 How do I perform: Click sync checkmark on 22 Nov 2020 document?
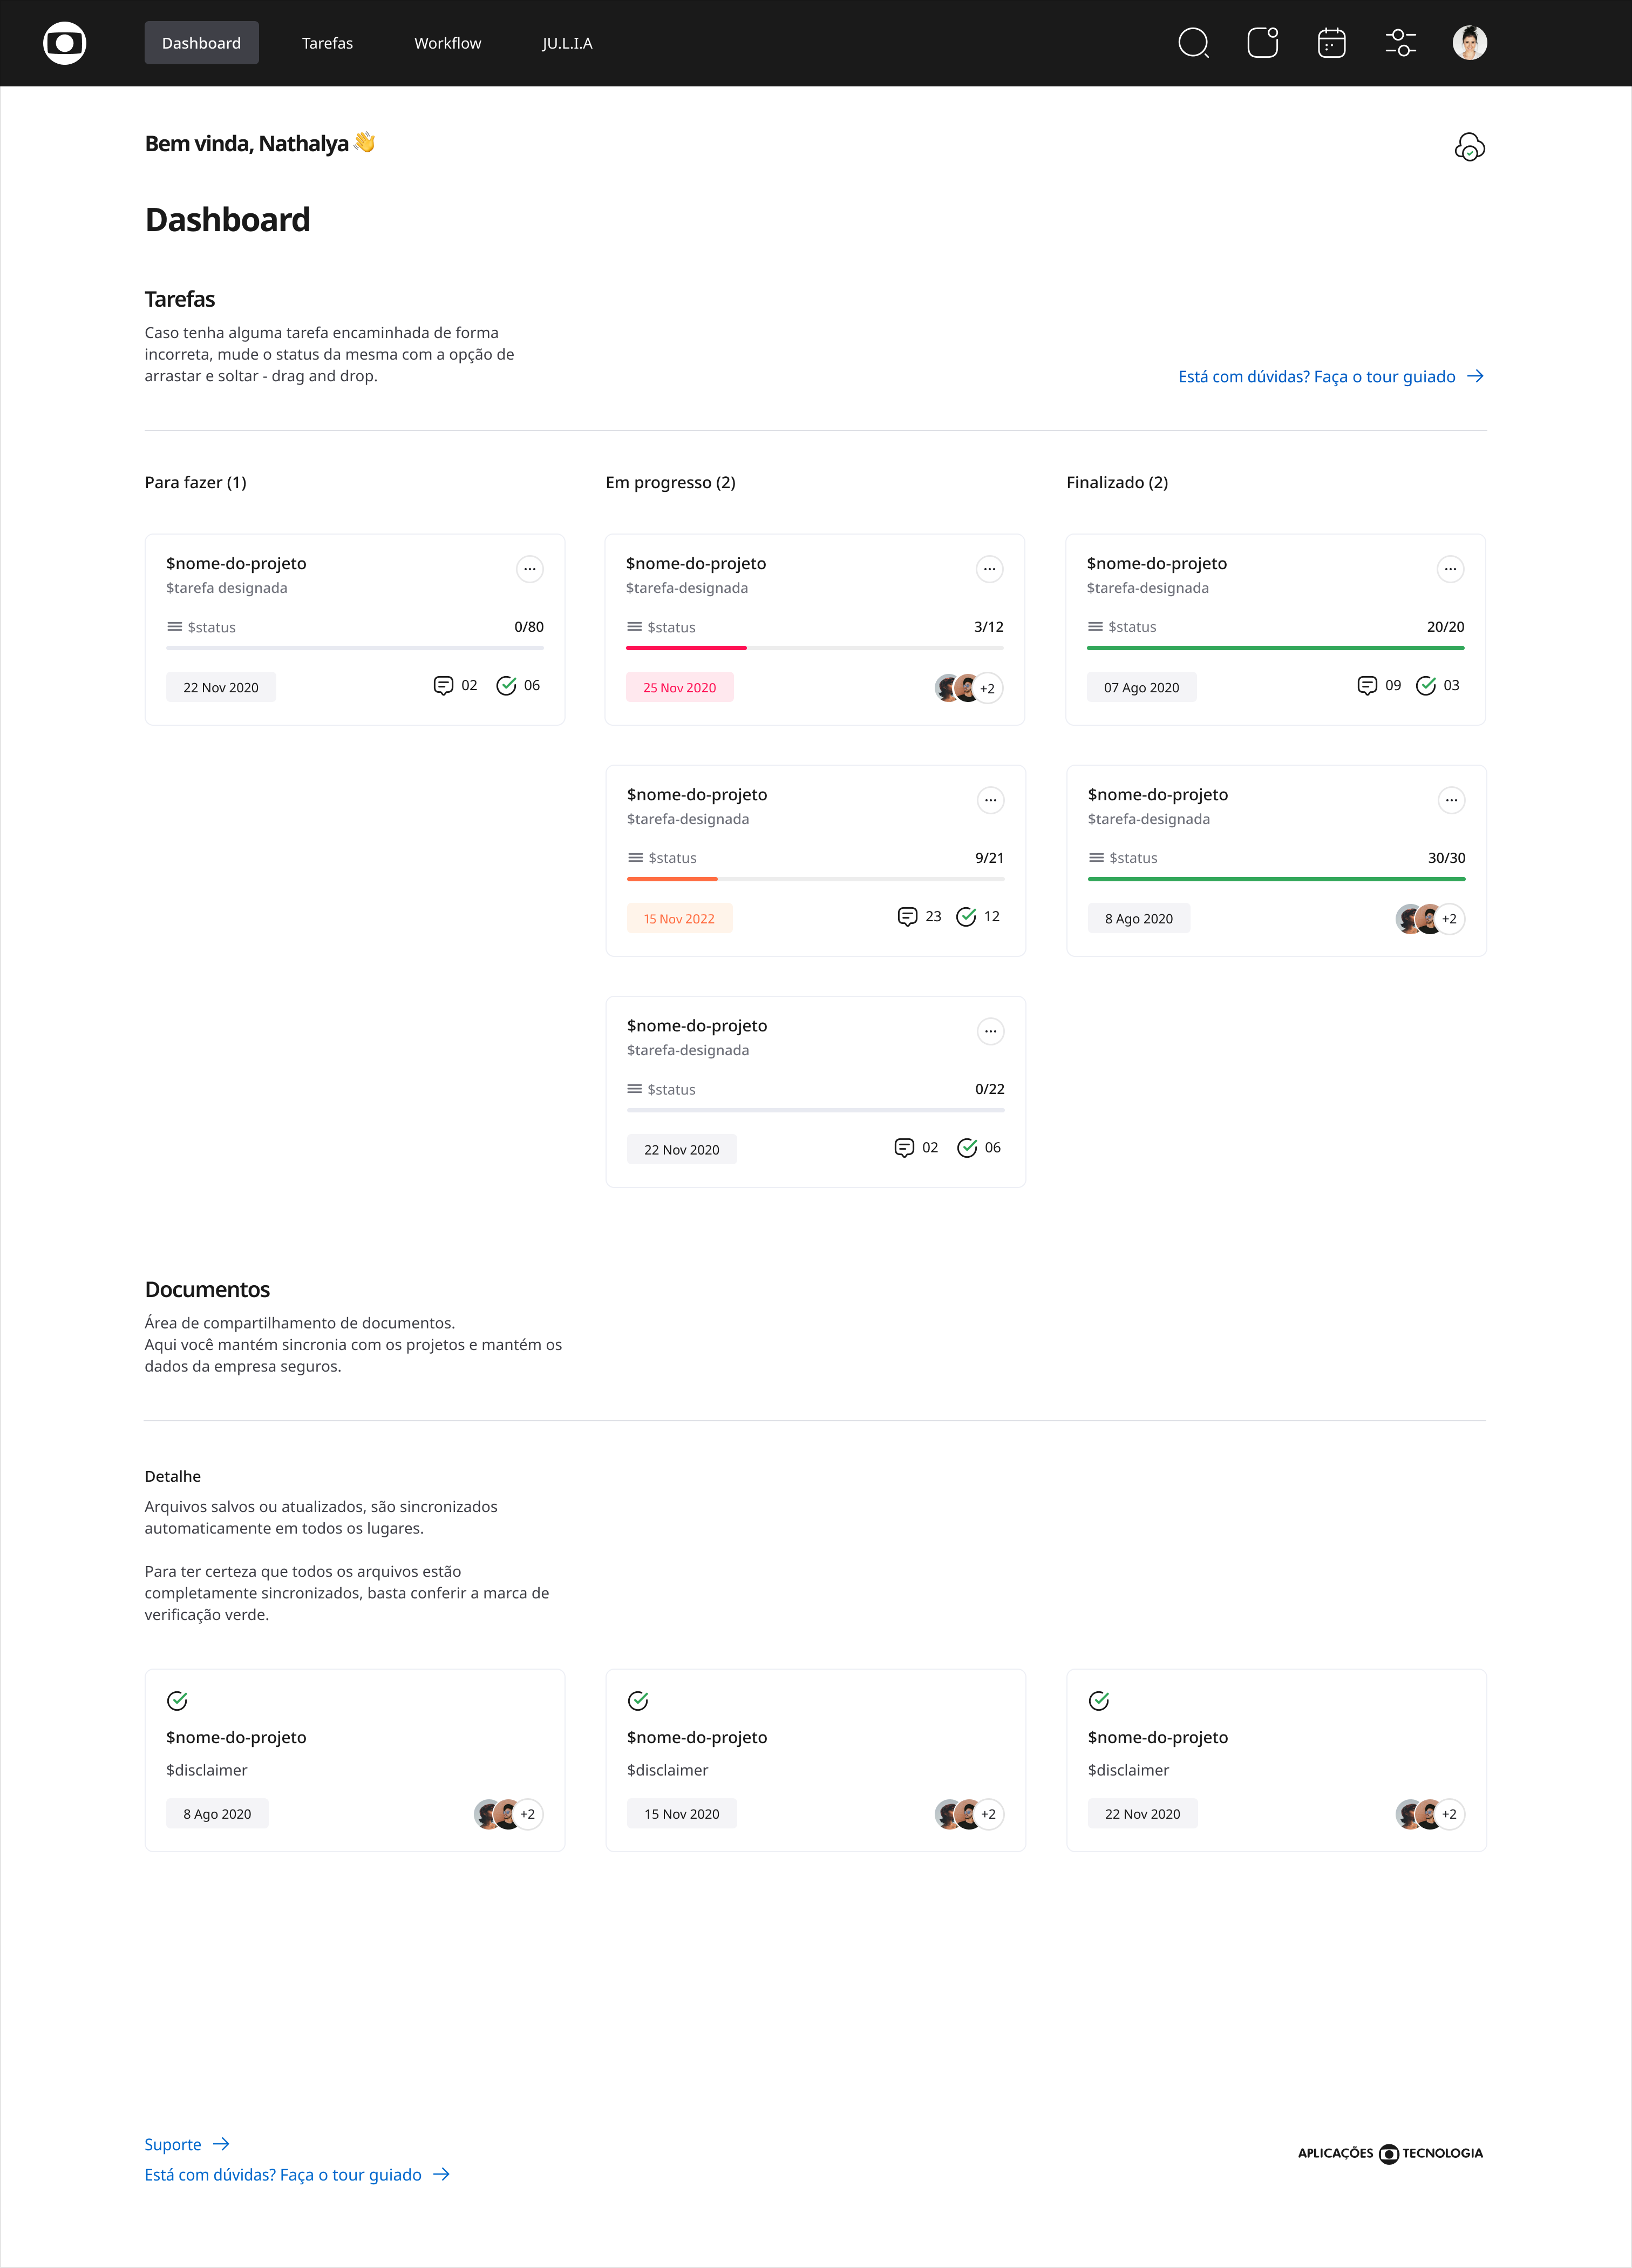[1098, 1700]
